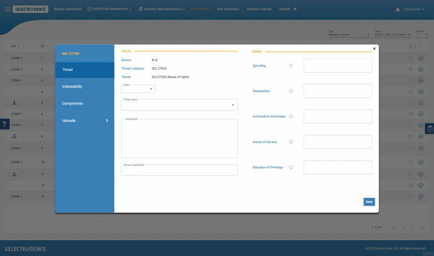The image size is (434, 256).
Task: Check the Denial of Service checkbox
Action: point(291,142)
